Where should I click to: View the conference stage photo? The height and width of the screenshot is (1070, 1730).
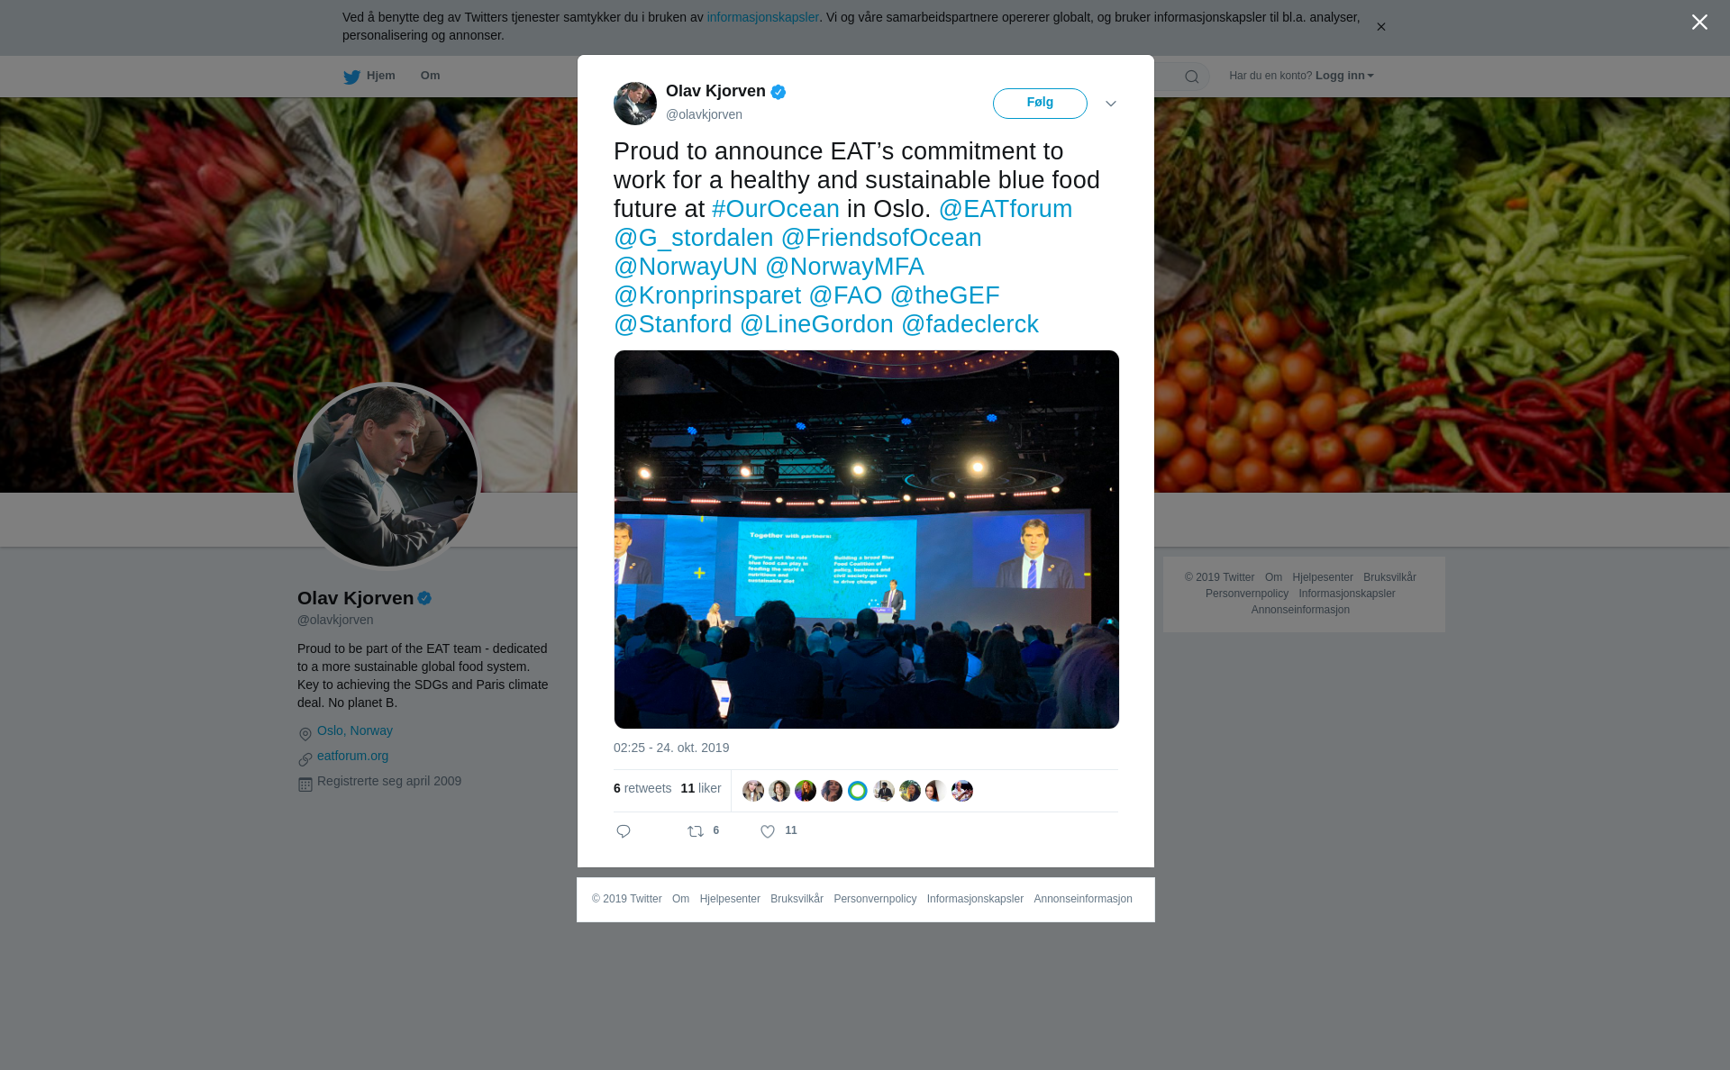[867, 540]
